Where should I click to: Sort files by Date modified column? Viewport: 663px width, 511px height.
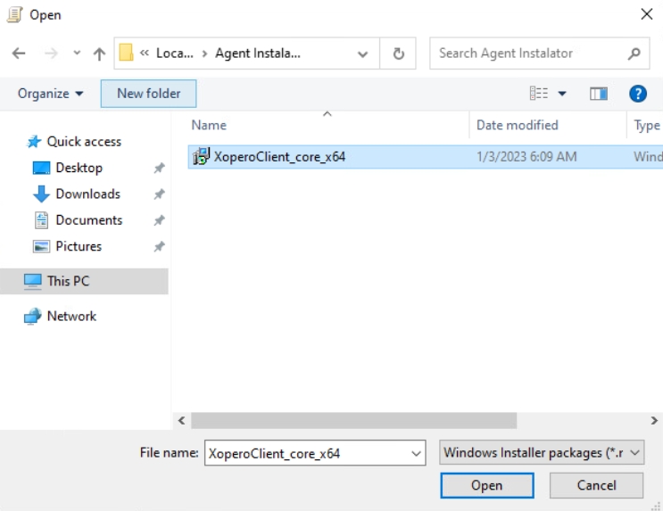click(518, 126)
